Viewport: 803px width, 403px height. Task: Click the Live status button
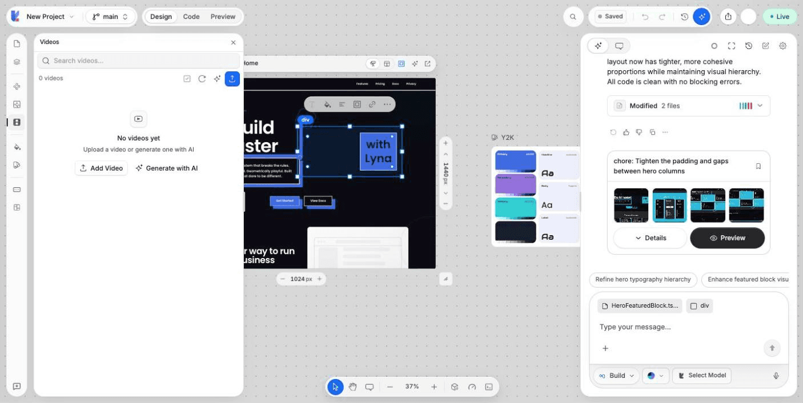click(x=780, y=17)
